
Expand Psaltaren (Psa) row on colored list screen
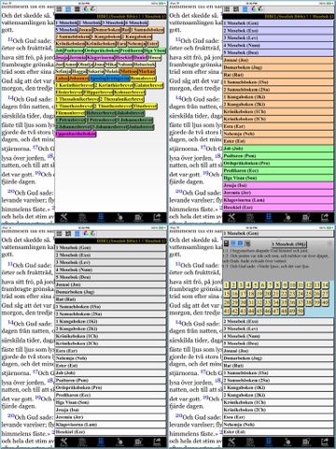(x=278, y=155)
